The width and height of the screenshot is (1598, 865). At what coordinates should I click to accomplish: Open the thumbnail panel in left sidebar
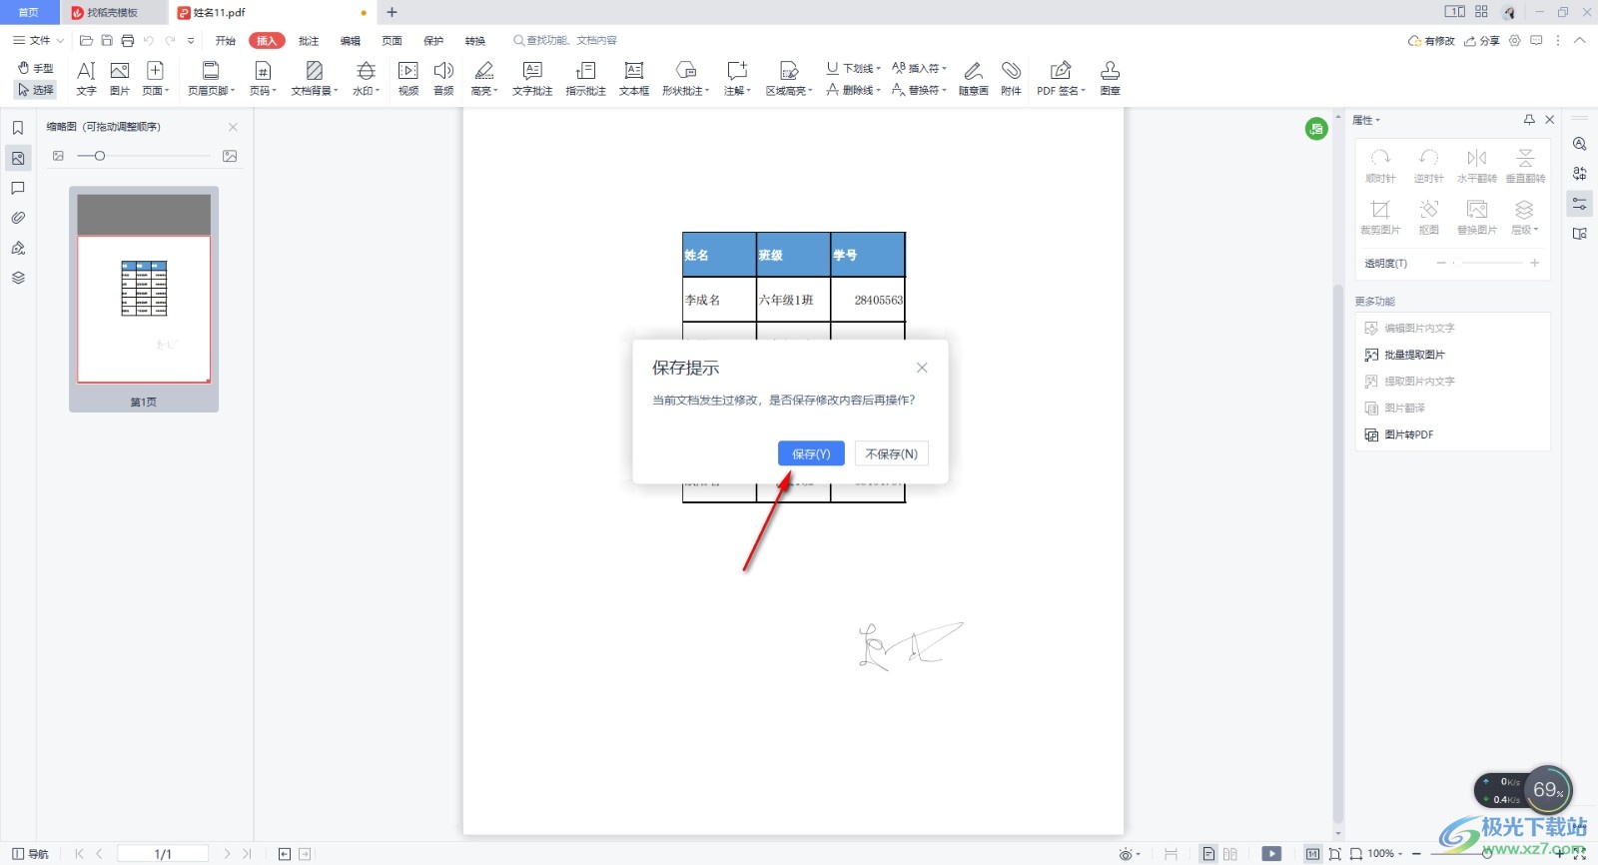pos(18,158)
